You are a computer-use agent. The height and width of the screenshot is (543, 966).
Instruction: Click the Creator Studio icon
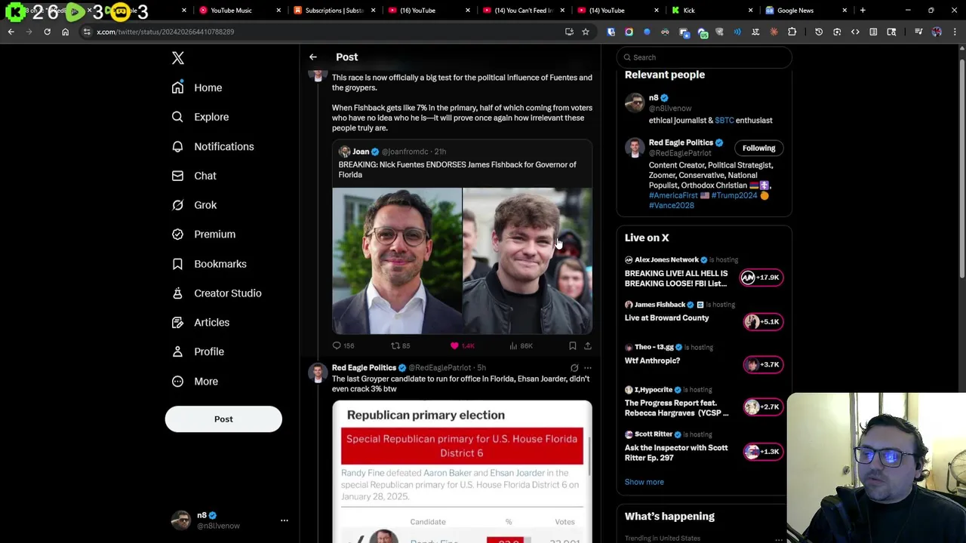(177, 293)
